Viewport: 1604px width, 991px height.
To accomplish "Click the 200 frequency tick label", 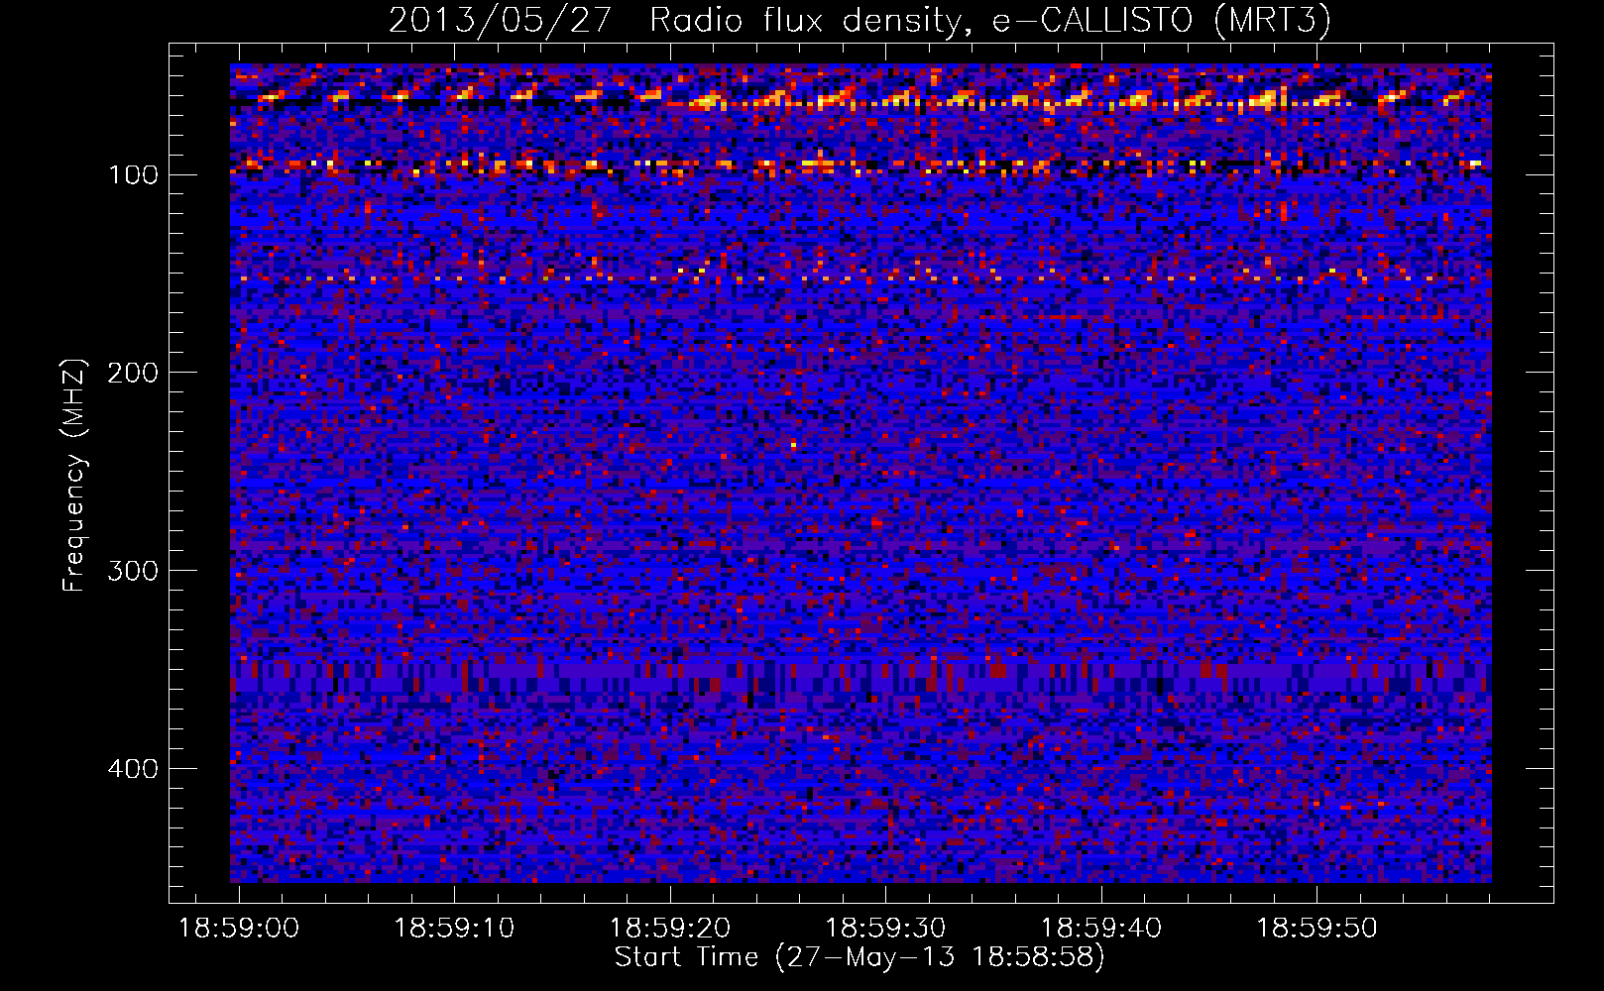I will pos(133,373).
